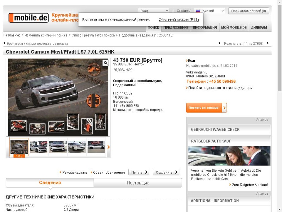Select first thumbnail labeled 1/12

coord(19,147)
